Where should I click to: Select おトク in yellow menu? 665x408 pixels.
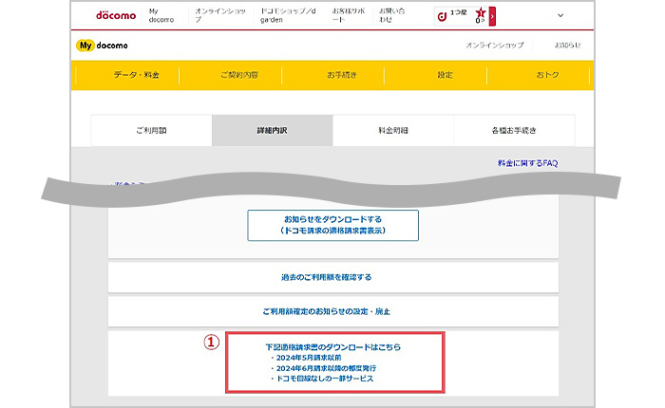click(547, 75)
